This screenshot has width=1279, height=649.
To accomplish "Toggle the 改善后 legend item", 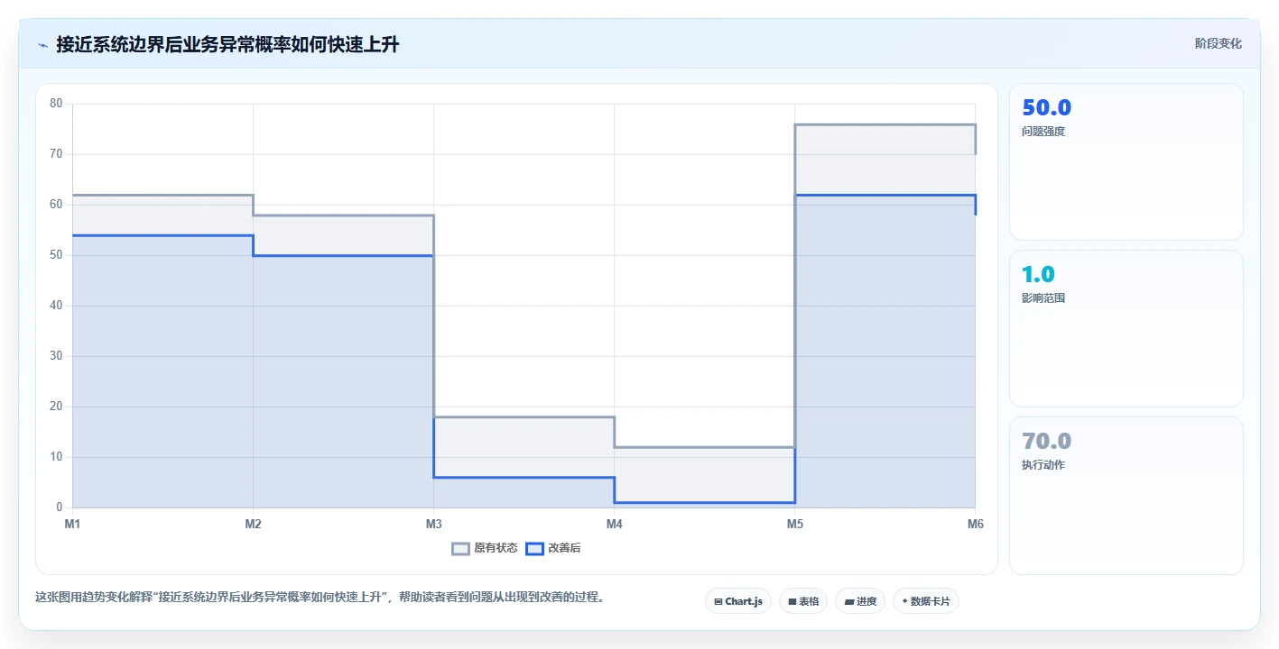I will click(553, 548).
